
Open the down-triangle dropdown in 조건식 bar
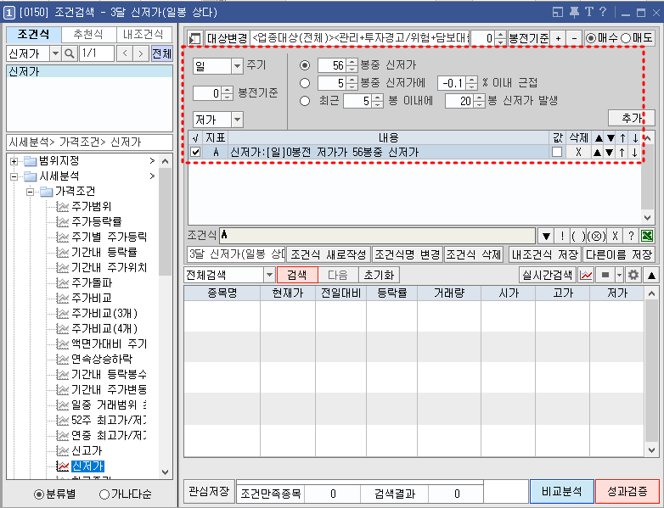coord(546,236)
